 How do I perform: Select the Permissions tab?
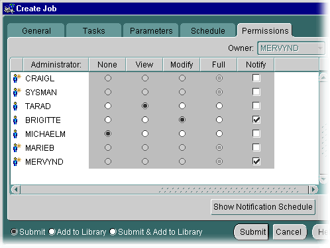pos(265,31)
